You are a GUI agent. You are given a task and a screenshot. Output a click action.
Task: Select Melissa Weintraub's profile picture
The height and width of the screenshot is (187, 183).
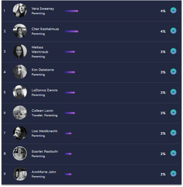coord(20,51)
